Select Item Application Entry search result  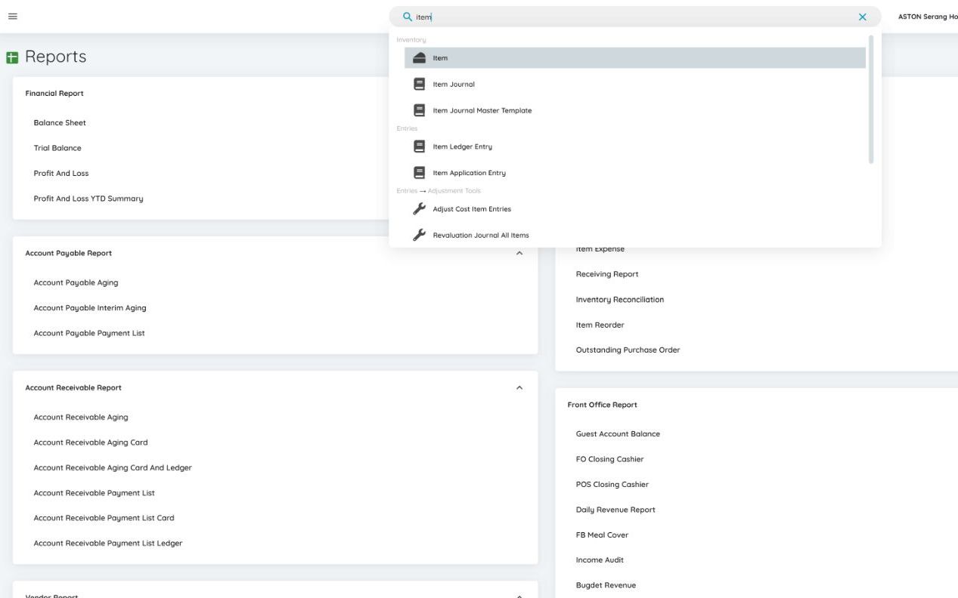click(x=469, y=173)
